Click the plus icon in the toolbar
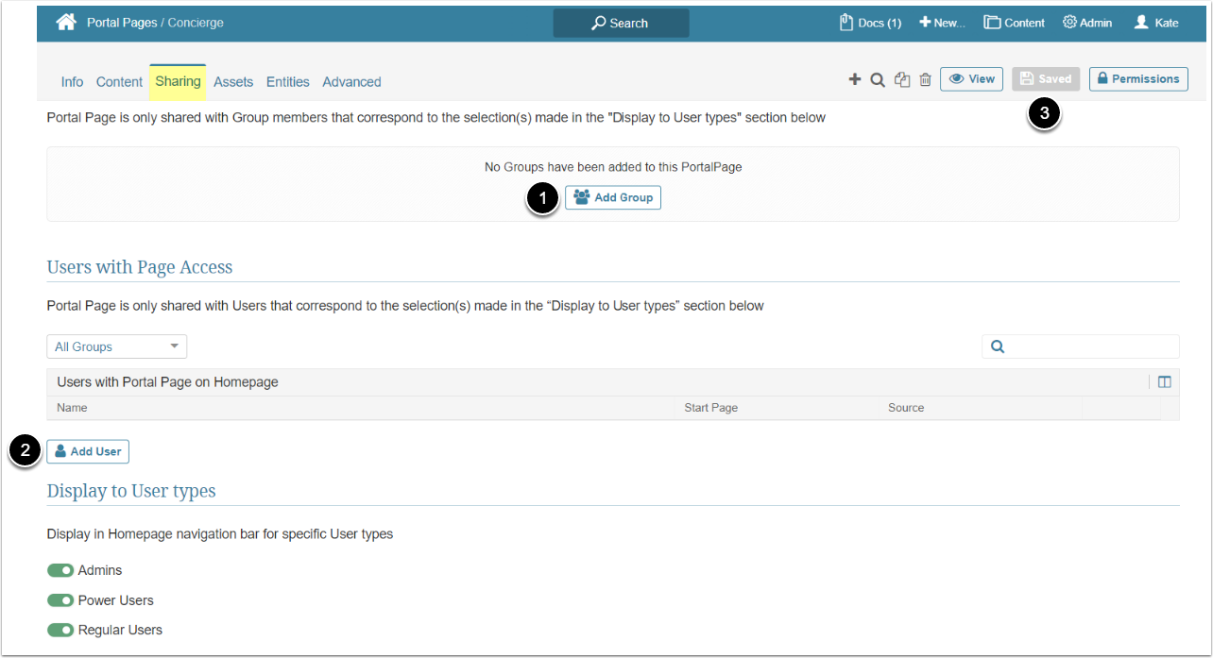The image size is (1213, 658). click(855, 79)
